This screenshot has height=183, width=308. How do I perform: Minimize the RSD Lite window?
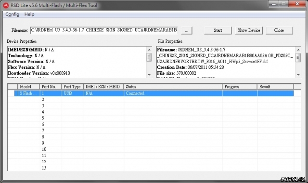pyautogui.click(x=274, y=4)
